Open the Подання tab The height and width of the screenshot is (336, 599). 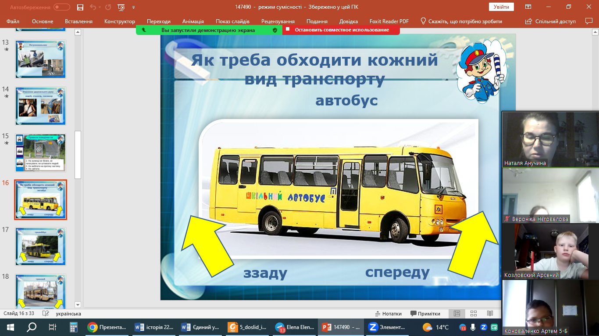pyautogui.click(x=317, y=21)
